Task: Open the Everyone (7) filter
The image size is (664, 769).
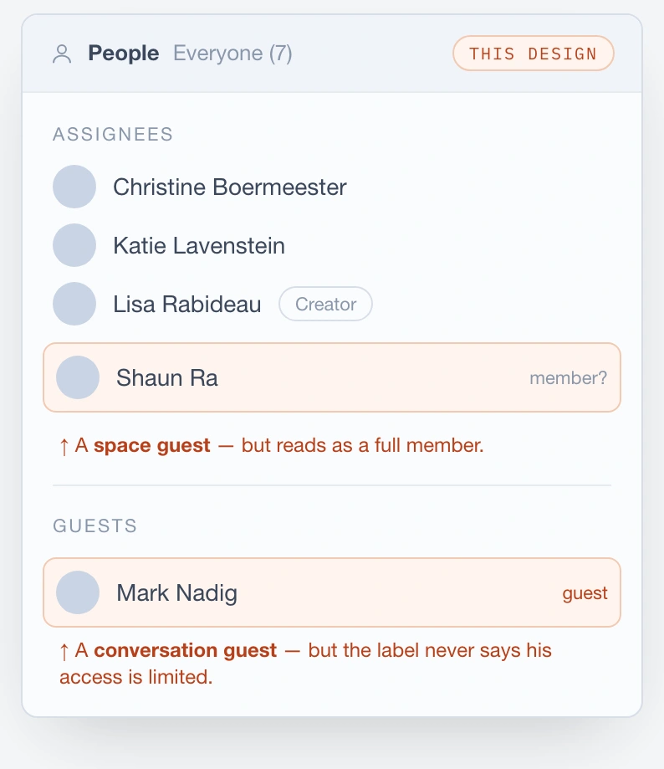Action: (x=232, y=54)
